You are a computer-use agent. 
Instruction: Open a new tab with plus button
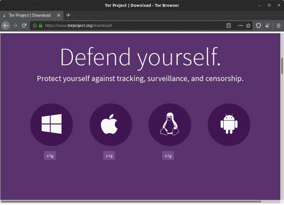coord(68,15)
